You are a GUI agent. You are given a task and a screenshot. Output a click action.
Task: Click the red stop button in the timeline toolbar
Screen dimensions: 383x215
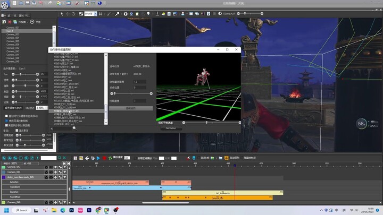tap(105, 158)
